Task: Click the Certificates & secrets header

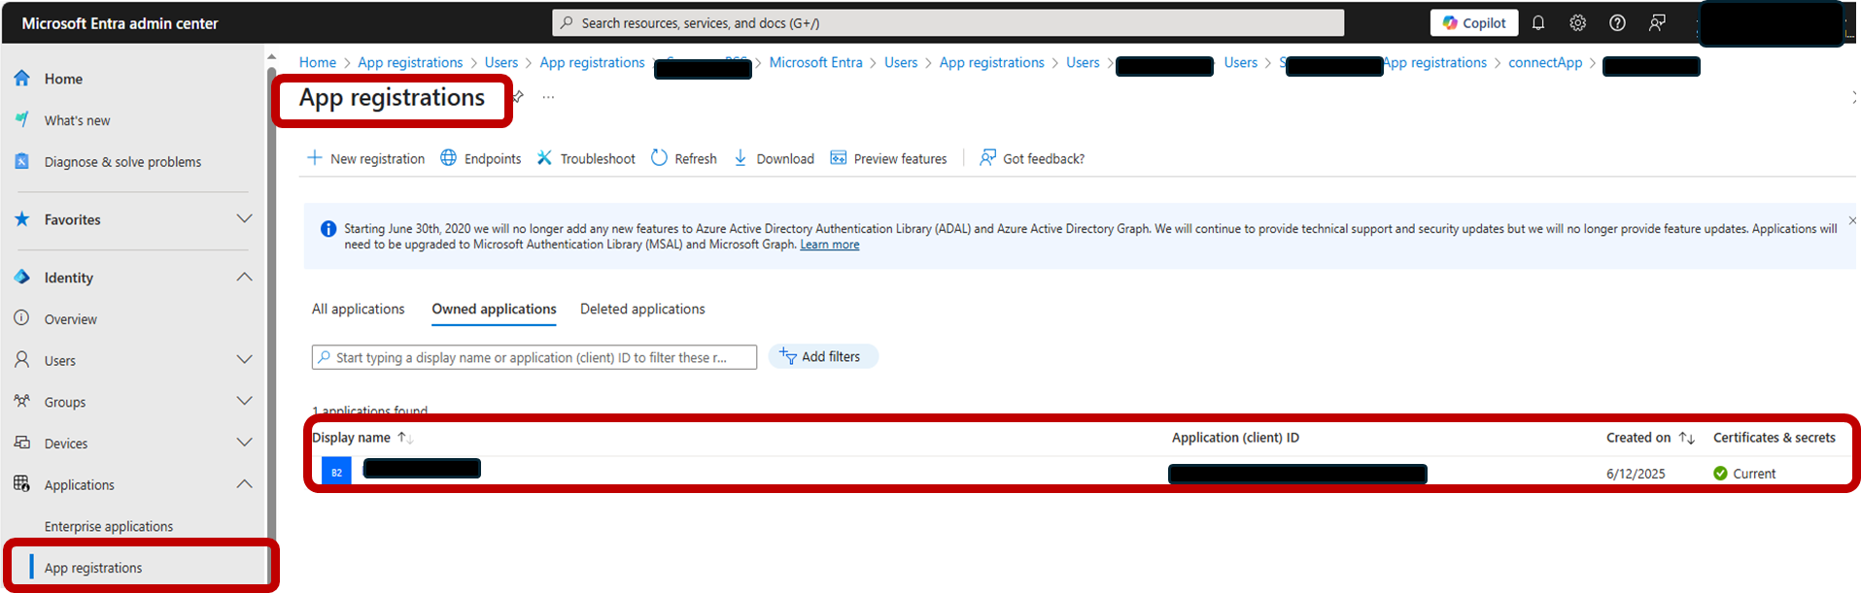Action: click(1775, 438)
